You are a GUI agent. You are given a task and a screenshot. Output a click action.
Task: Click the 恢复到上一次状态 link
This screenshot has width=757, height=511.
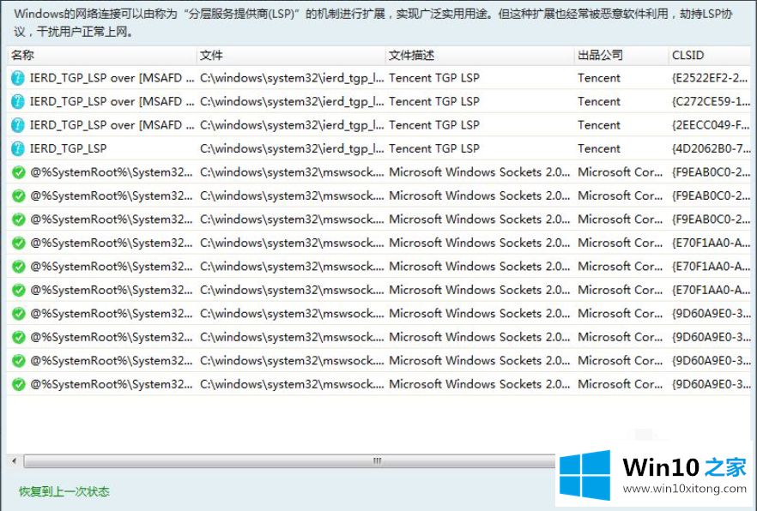point(64,492)
